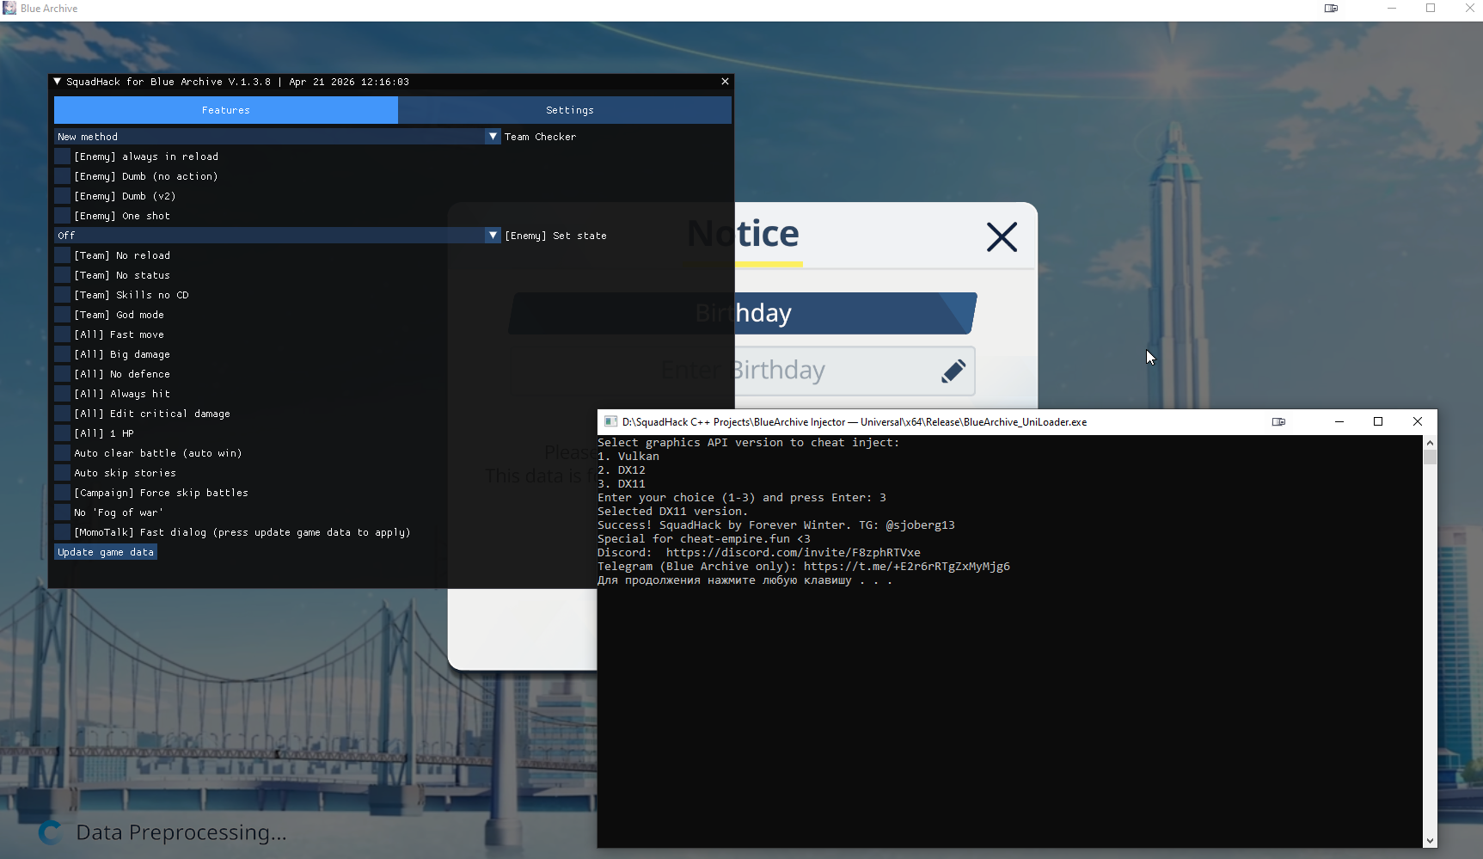Click the loading spinner beside Data Preprocessing

tap(51, 832)
